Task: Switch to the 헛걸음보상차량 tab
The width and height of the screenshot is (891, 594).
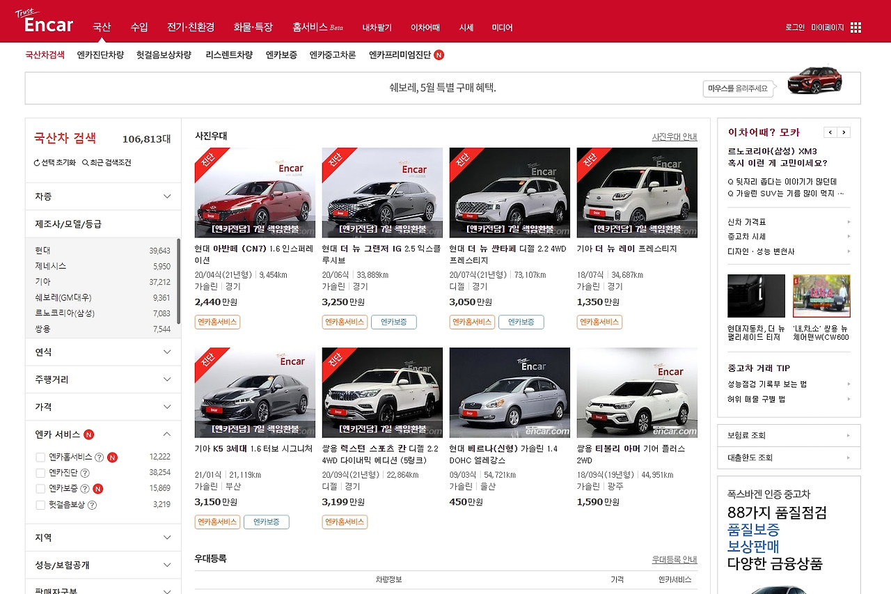Action: [x=164, y=55]
